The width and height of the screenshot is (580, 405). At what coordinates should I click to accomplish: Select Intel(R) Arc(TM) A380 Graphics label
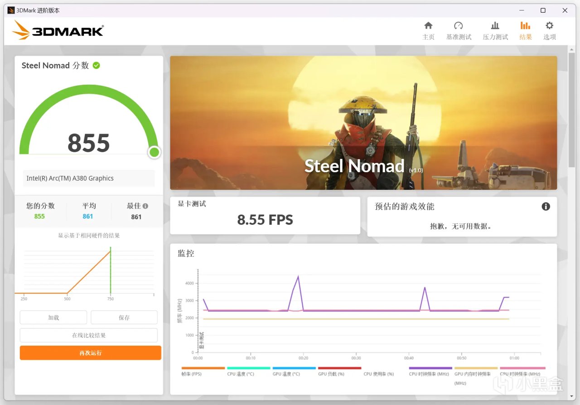point(70,178)
